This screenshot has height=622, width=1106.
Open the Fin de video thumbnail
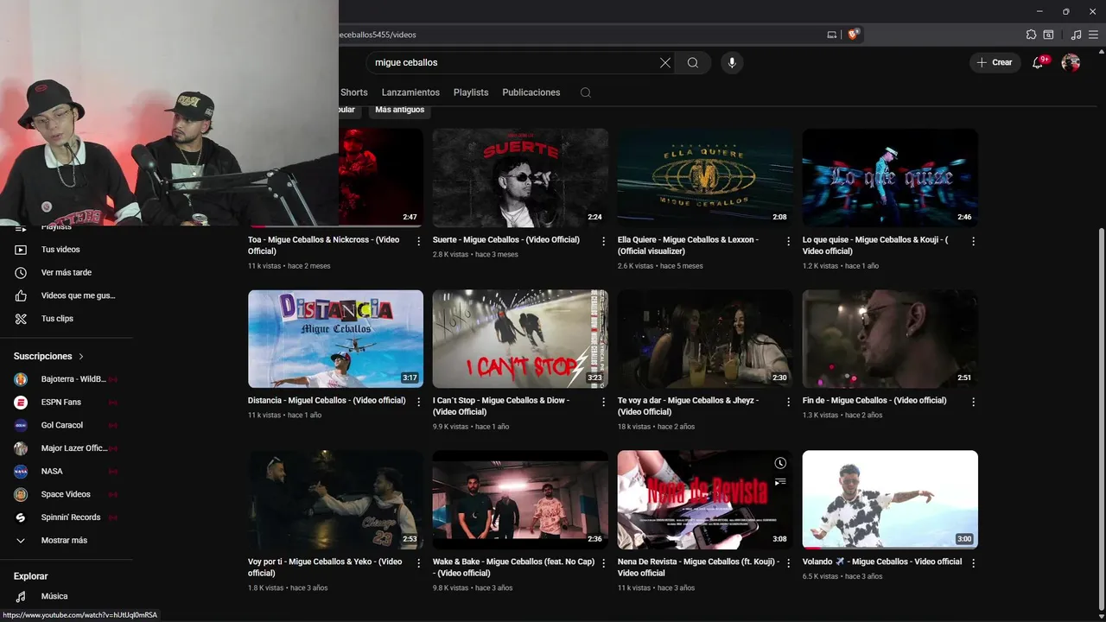(x=890, y=339)
